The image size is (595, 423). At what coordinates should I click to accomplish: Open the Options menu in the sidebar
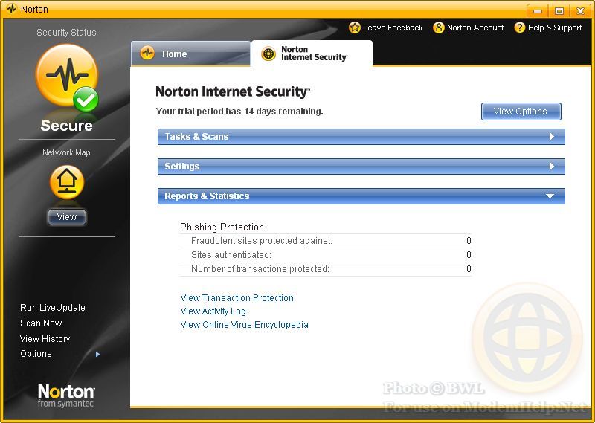point(36,354)
